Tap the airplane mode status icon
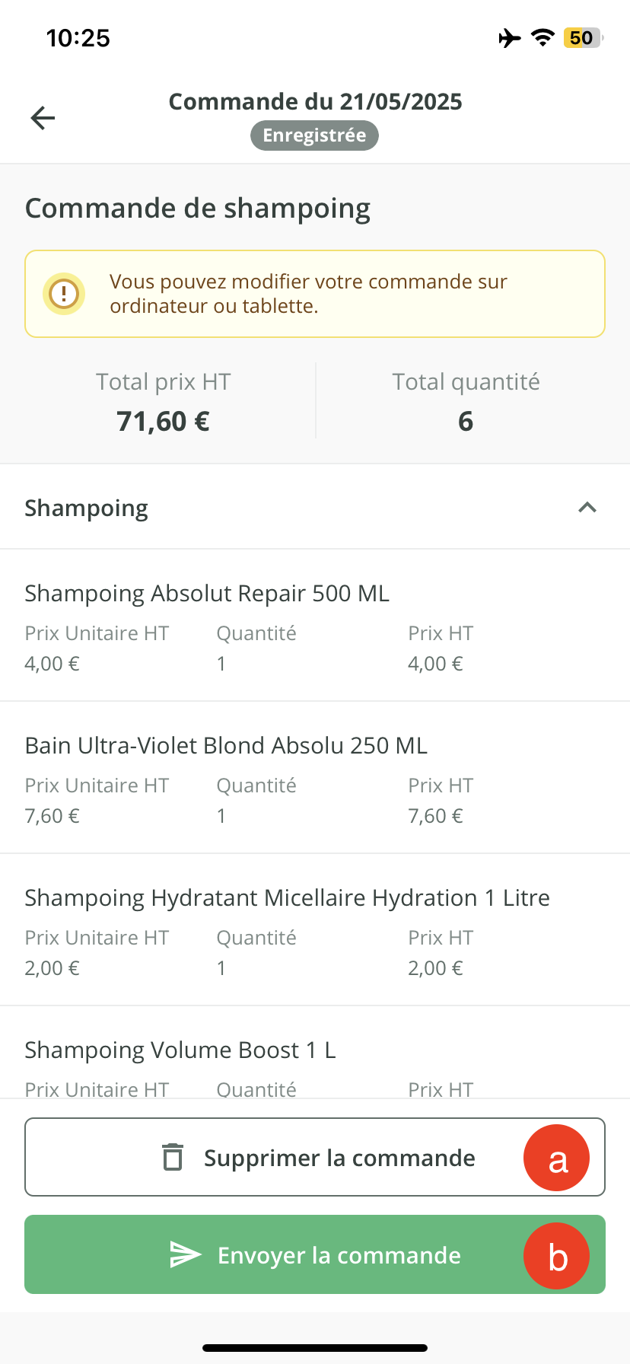This screenshot has height=1364, width=630. [x=510, y=38]
